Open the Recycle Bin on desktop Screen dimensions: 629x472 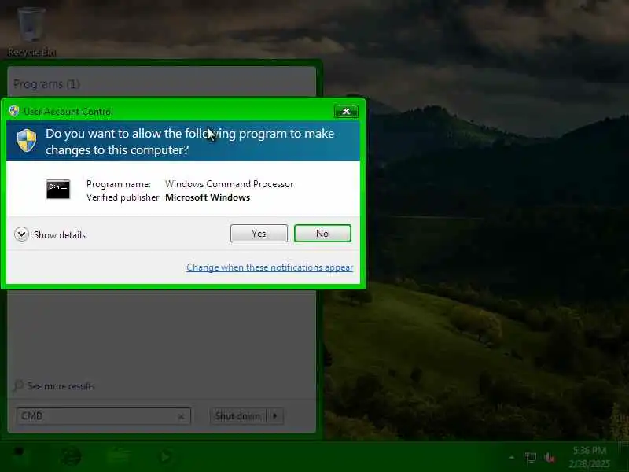pyautogui.click(x=31, y=32)
